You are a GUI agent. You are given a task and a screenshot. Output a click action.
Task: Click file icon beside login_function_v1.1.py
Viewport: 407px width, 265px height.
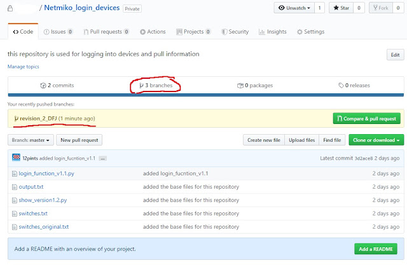pyautogui.click(x=15, y=173)
